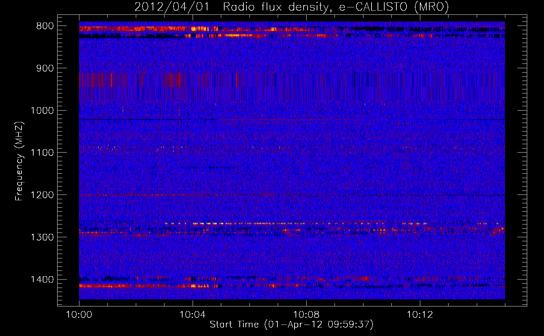Click the x-axis label 'Start Time (01-Apr-12 09:59:37)'

click(x=292, y=325)
